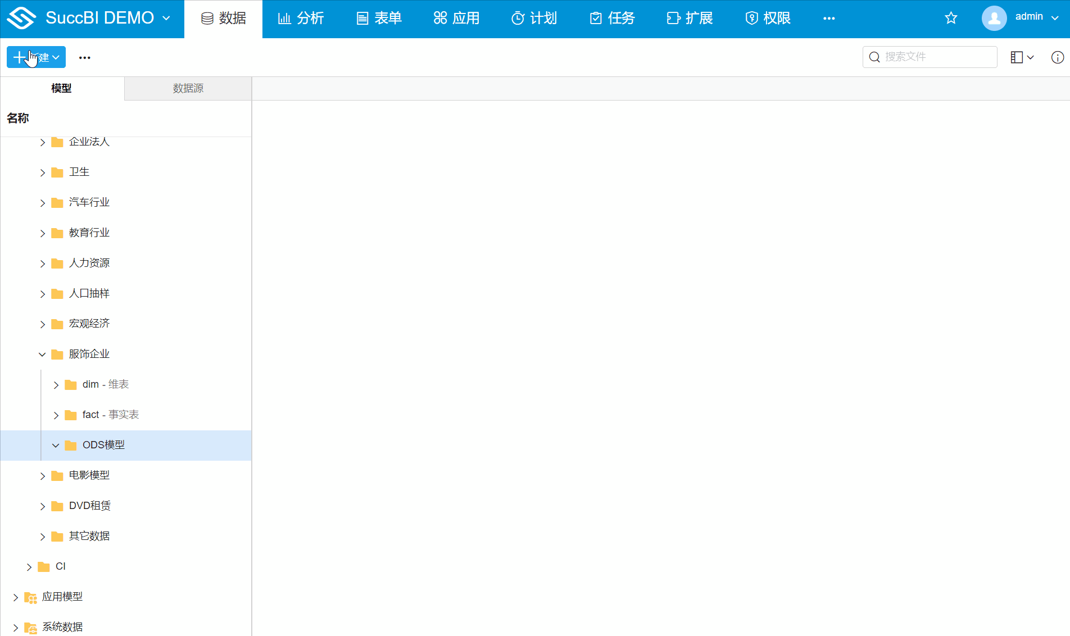Open the admin user dropdown
The height and width of the screenshot is (636, 1070).
coord(1029,17)
